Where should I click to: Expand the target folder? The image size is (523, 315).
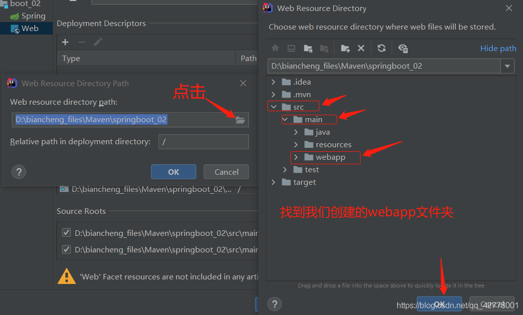273,182
